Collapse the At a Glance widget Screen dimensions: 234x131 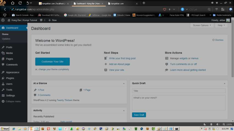tap(124, 84)
